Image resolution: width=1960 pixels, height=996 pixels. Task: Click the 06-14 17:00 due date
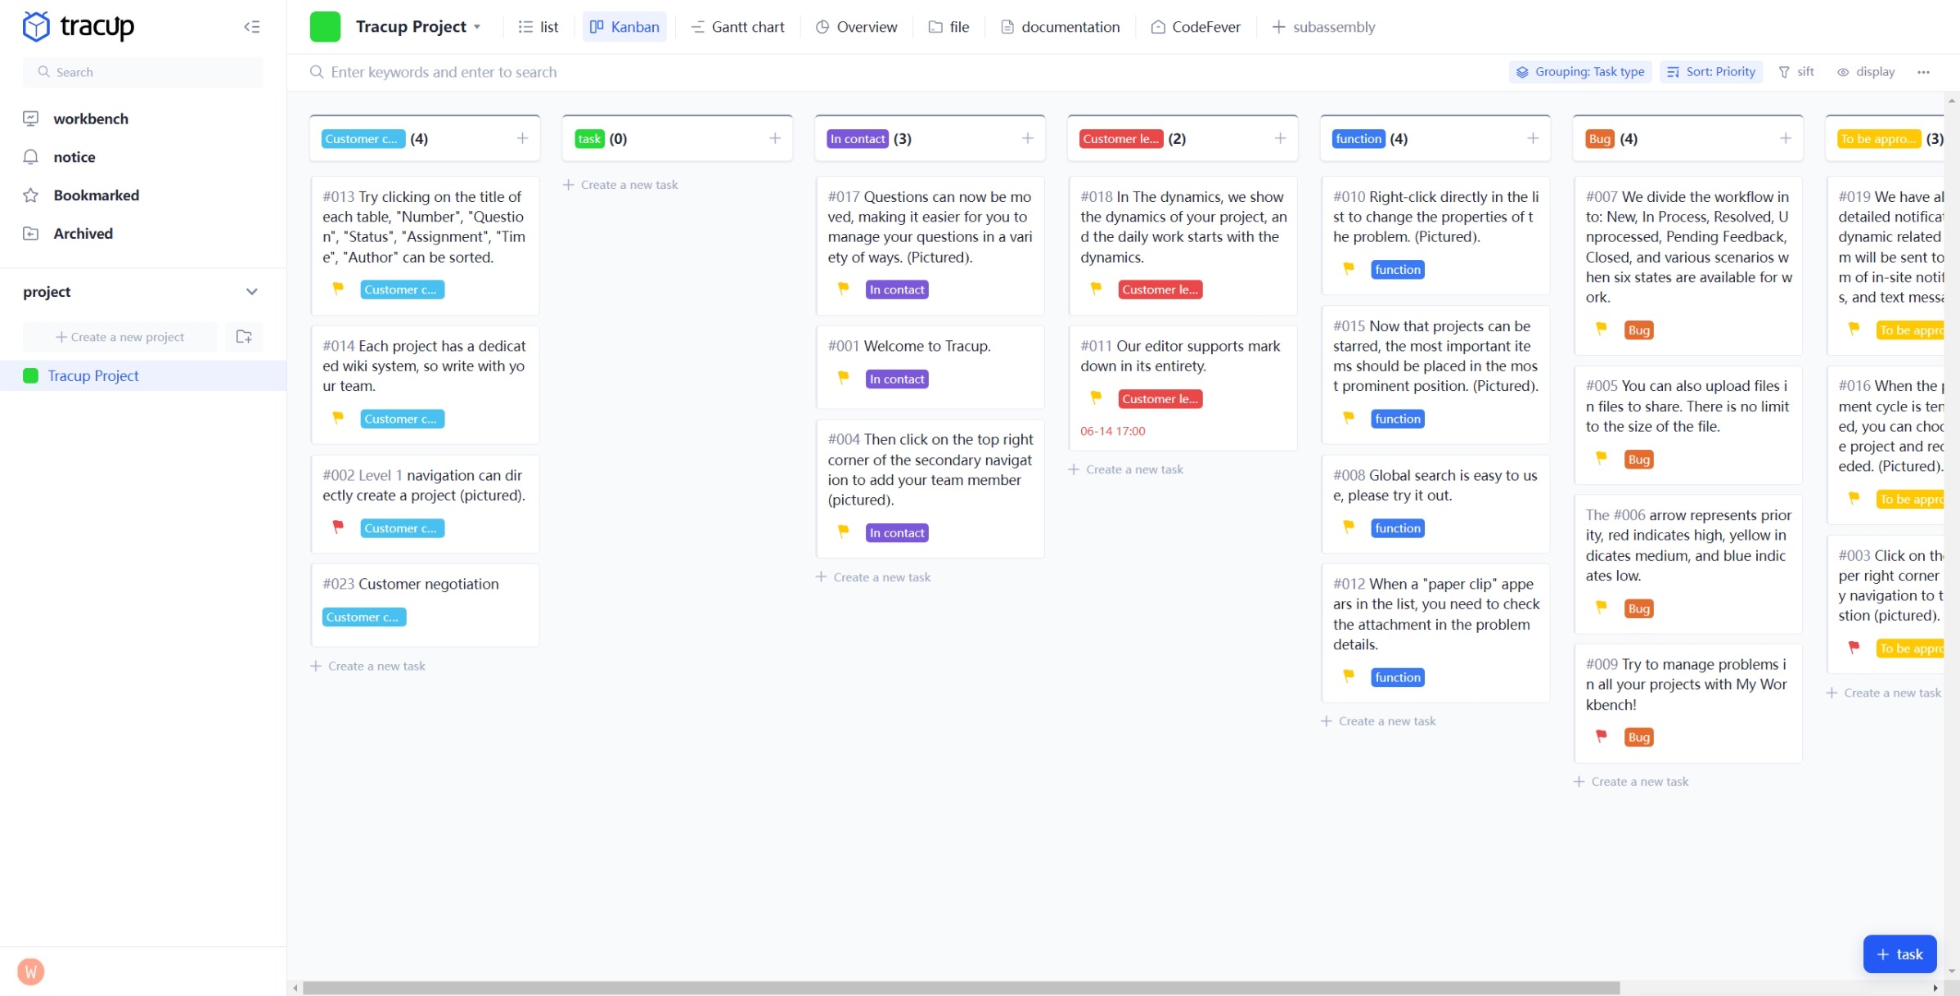point(1112,432)
